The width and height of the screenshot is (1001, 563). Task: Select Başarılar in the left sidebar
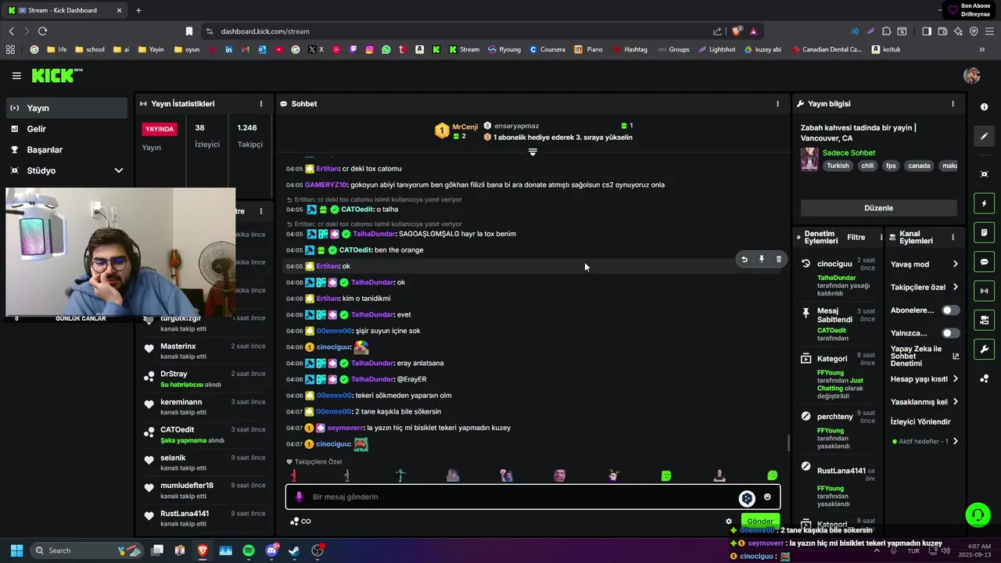point(66,149)
